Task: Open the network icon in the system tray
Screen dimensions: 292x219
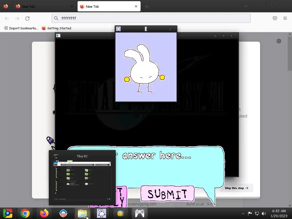Action: (x=257, y=213)
